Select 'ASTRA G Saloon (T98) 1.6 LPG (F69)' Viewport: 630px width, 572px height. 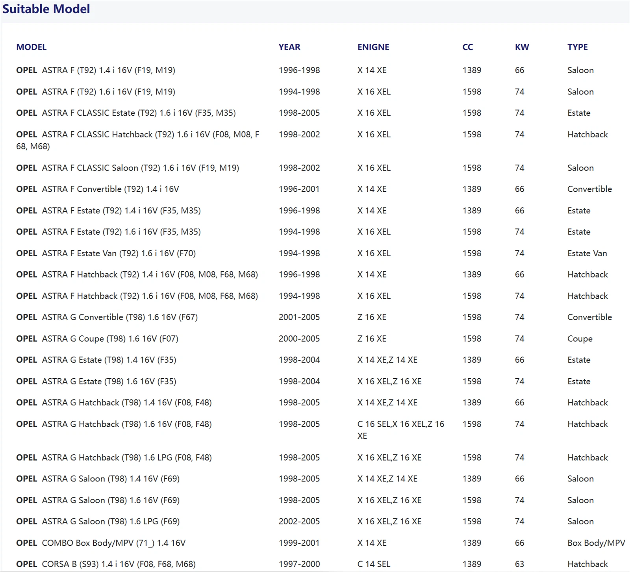pos(98,522)
